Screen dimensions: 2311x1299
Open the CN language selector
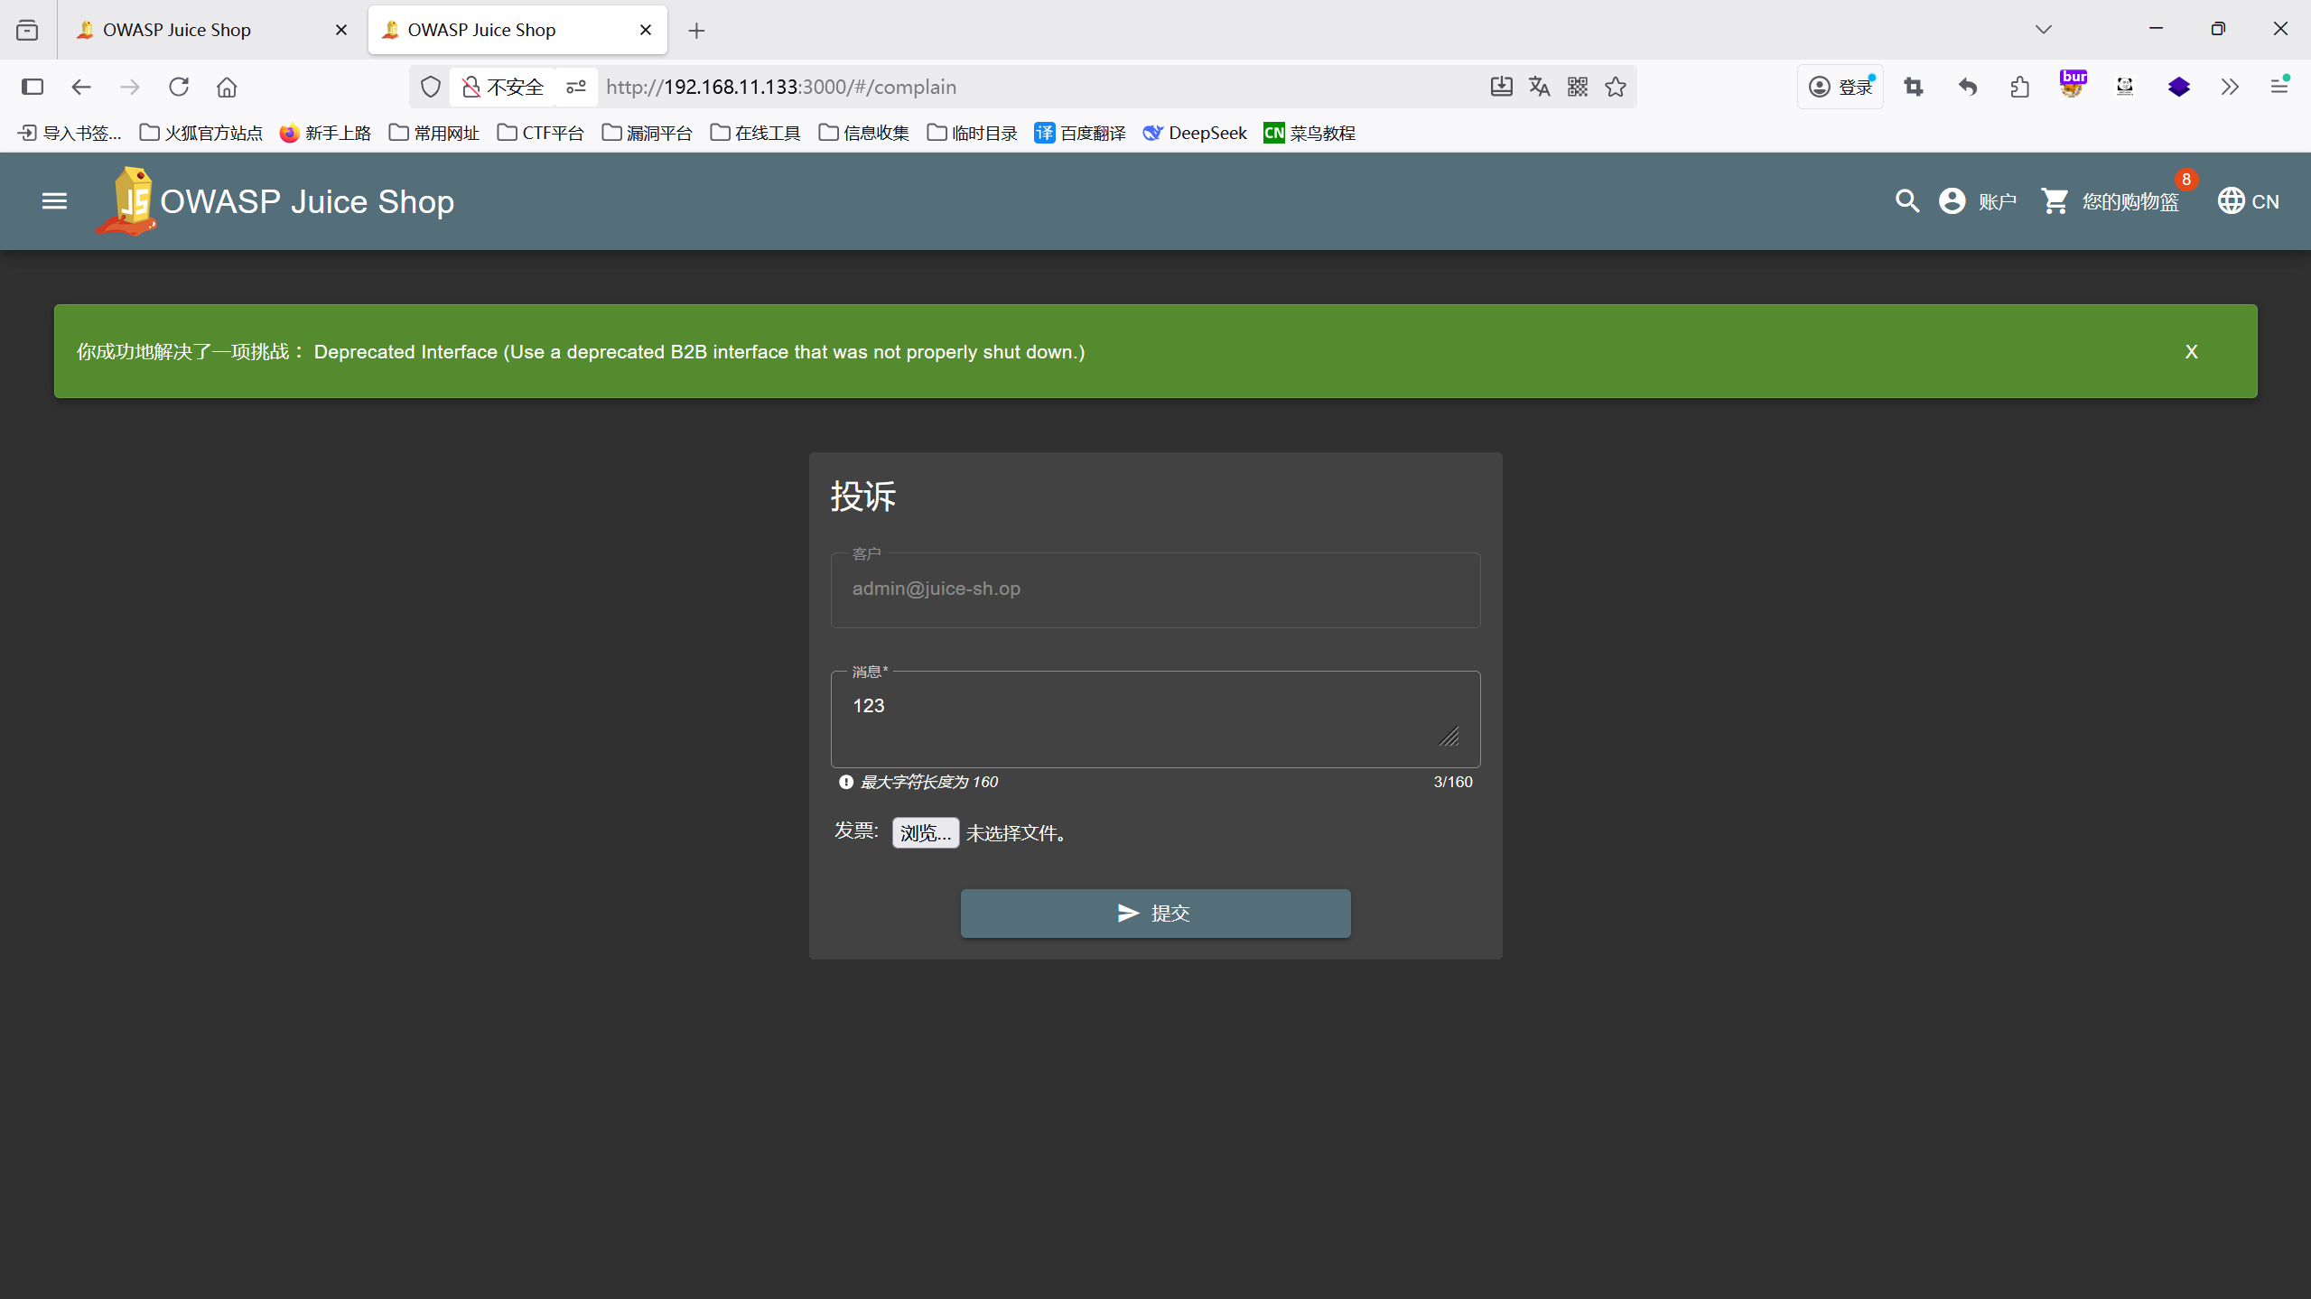point(2248,200)
